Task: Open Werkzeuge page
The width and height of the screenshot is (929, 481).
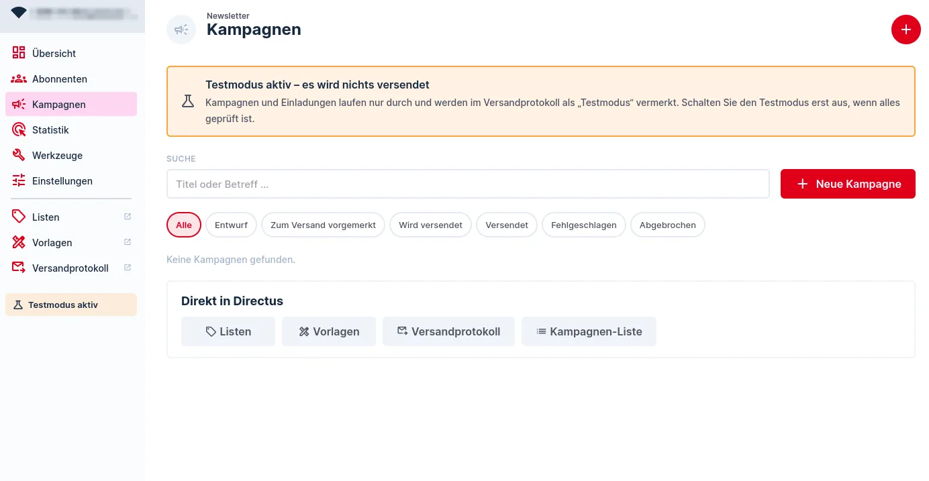Action: click(71, 155)
